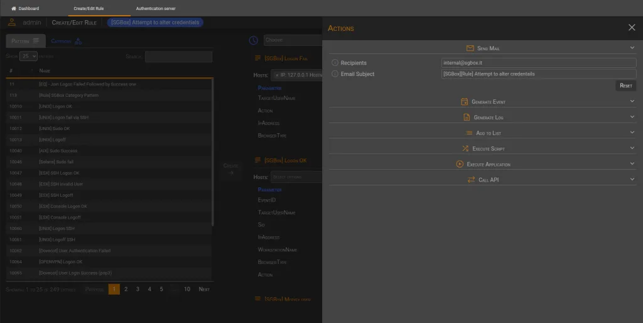Click the Execute Script shuffle icon
The image size is (643, 323).
pyautogui.click(x=465, y=148)
